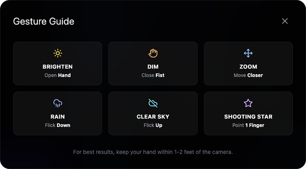Viewport: 306px width, 169px height.
Task: Click the crossed-out cloud Clear Sky icon
Action: click(x=153, y=103)
